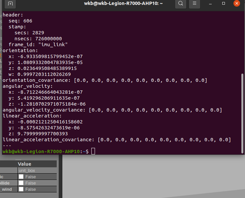Screen dimensions: 245x198
Task: Click the green wkb@wkb-Legion-R7000-AHP10 prompt
Action: coord(41,151)
